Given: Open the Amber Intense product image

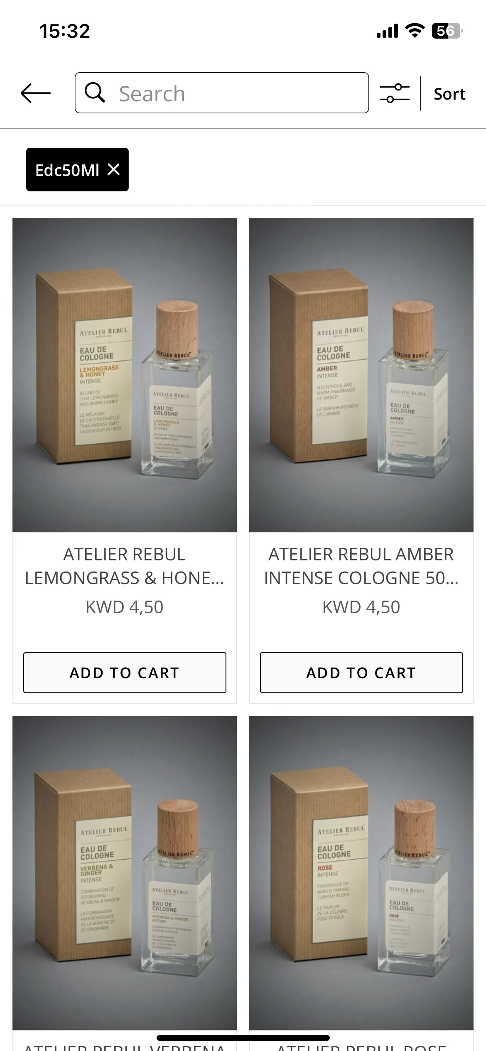Looking at the screenshot, I should tap(361, 375).
